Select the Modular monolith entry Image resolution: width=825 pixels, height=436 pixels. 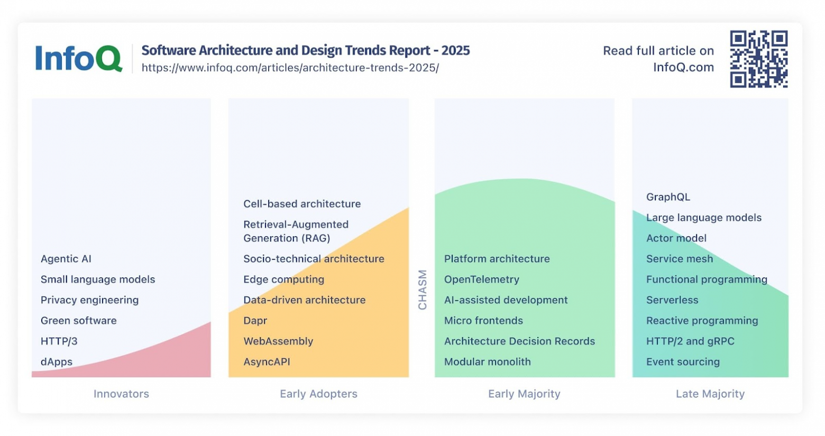point(488,361)
